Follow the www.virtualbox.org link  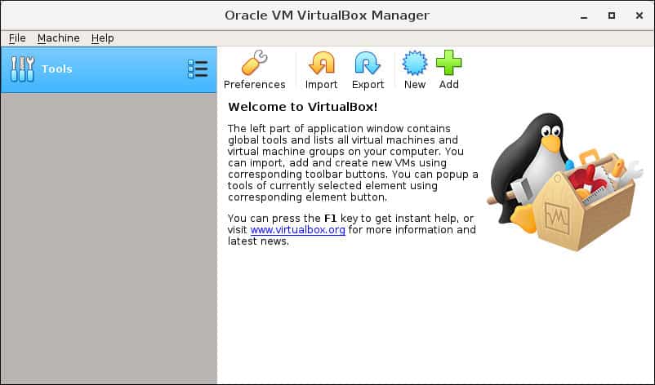coord(298,230)
